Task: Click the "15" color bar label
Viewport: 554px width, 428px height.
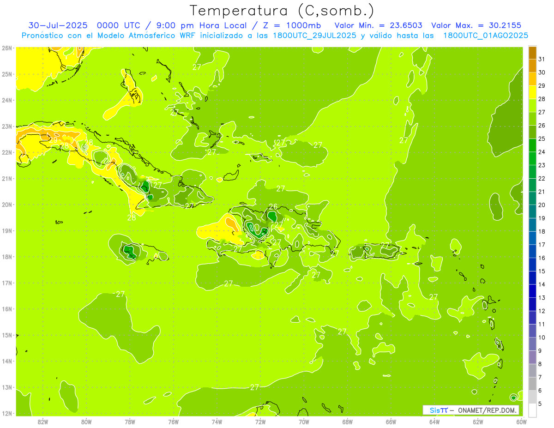Action: 542,271
